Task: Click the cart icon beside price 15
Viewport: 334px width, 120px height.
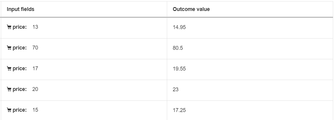Action: (9, 110)
